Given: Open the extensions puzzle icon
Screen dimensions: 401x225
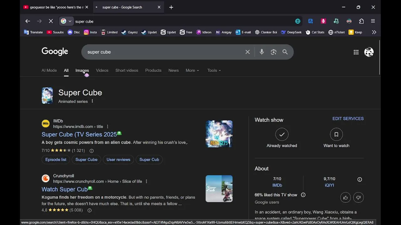Looking at the screenshot, I should [362, 21].
